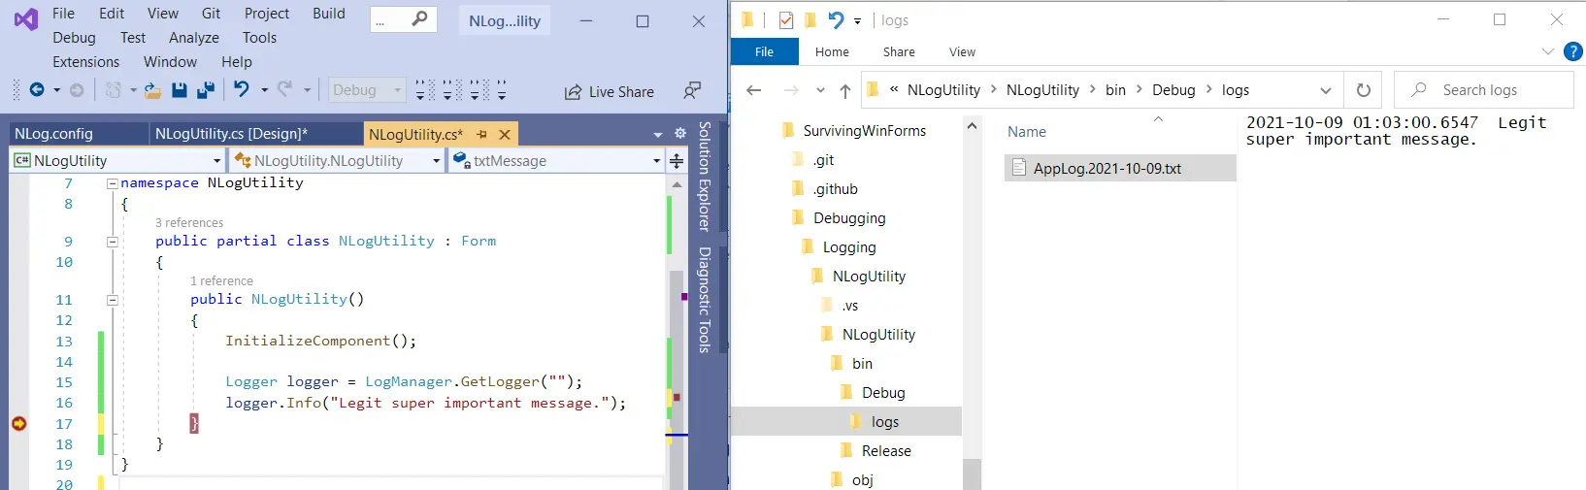Click in the Search logs box
The height and width of the screenshot is (490, 1586).
(x=1484, y=90)
